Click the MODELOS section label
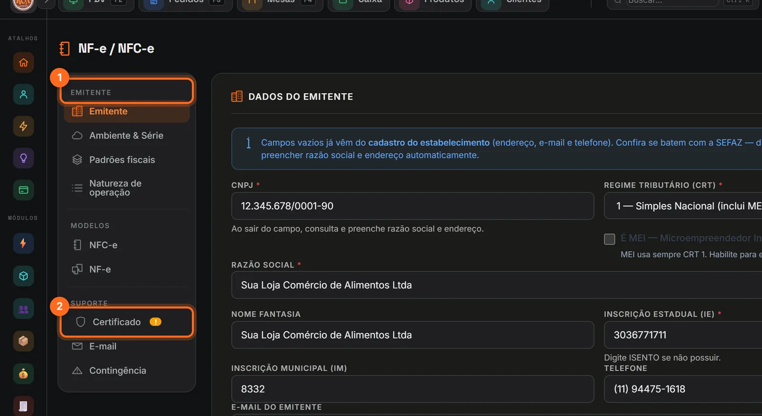 (x=90, y=225)
